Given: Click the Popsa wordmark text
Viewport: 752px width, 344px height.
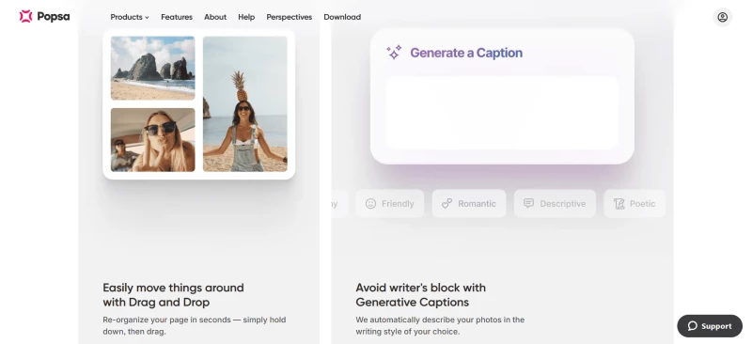Looking at the screenshot, I should [54, 17].
